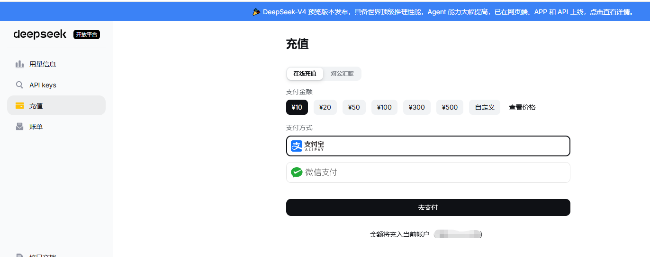Screen dimensions: 650x257
Task: Click the 开放平台 badge
Action: pyautogui.click(x=87, y=34)
